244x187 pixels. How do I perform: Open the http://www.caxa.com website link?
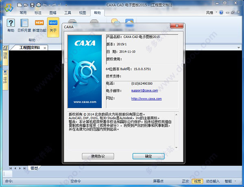pos(146,99)
